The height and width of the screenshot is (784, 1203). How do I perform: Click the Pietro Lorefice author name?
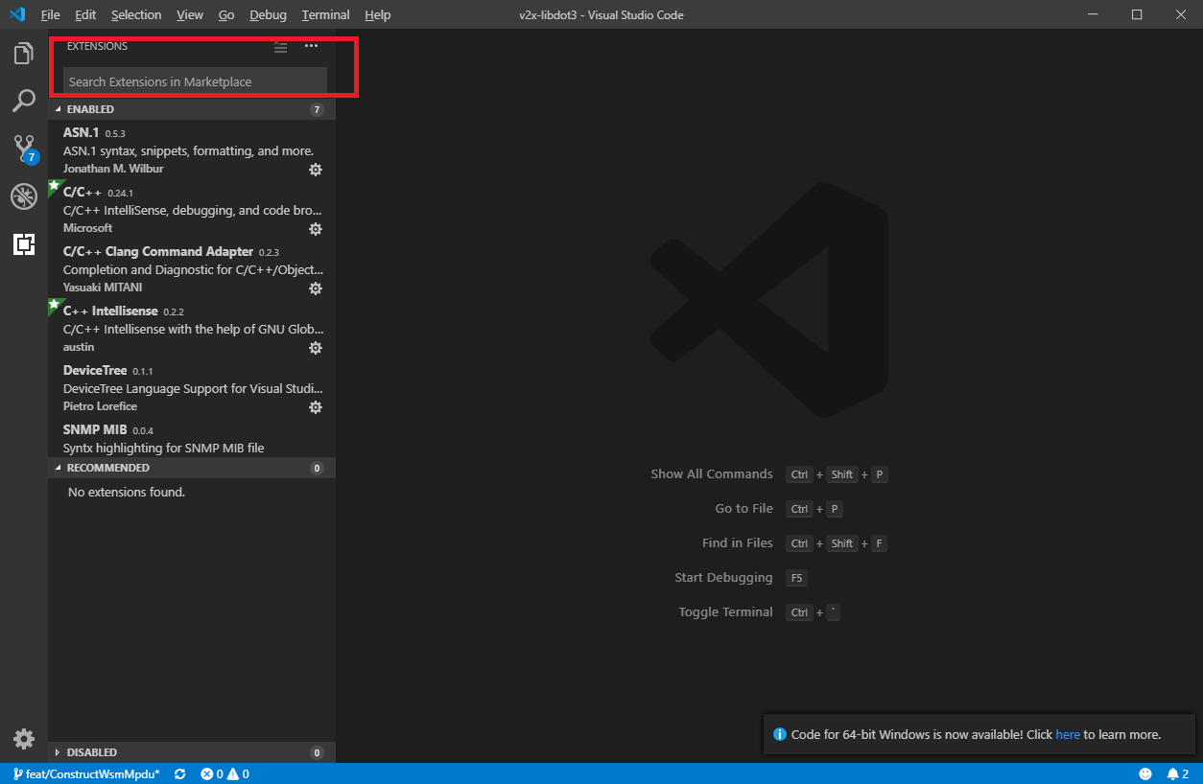click(100, 406)
